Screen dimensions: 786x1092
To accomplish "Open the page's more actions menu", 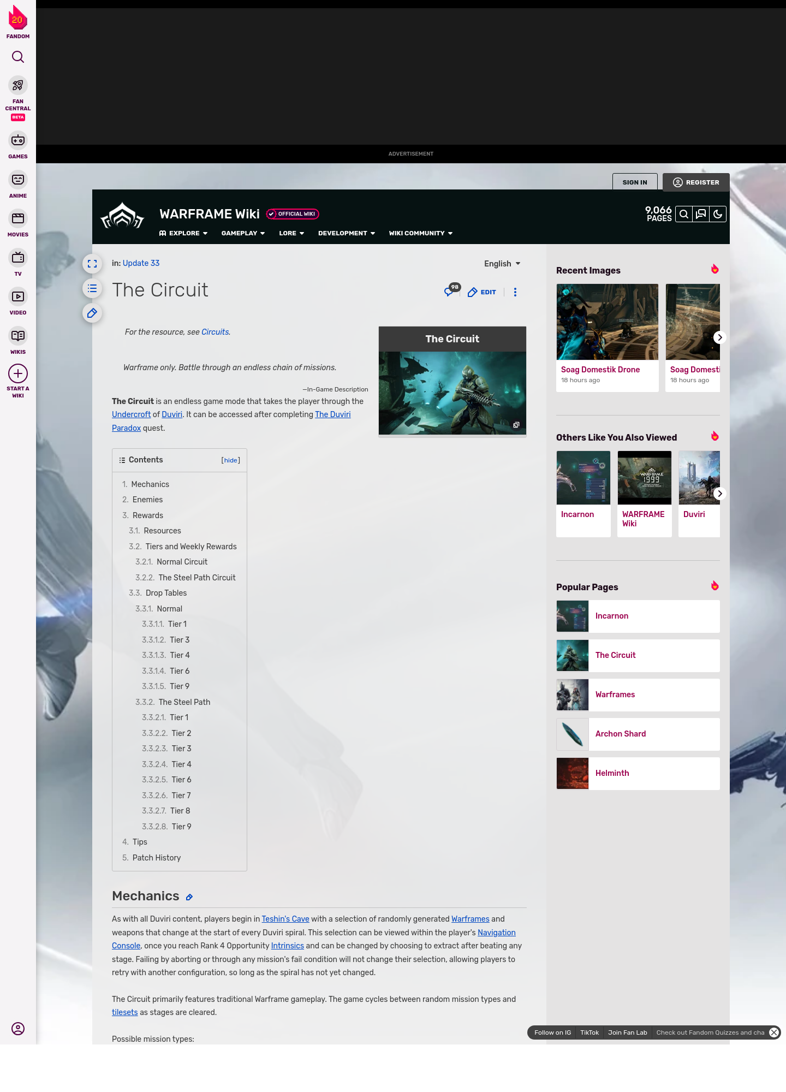I will (515, 292).
